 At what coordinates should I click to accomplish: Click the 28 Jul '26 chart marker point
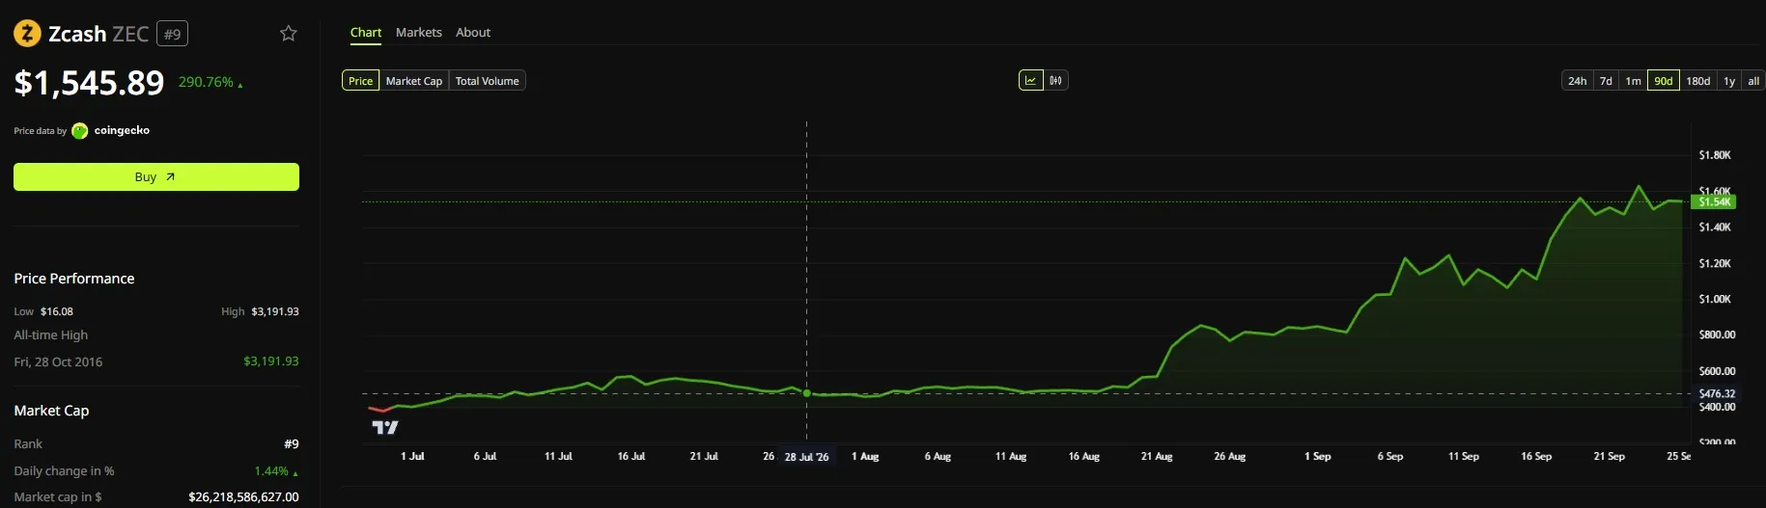(807, 393)
